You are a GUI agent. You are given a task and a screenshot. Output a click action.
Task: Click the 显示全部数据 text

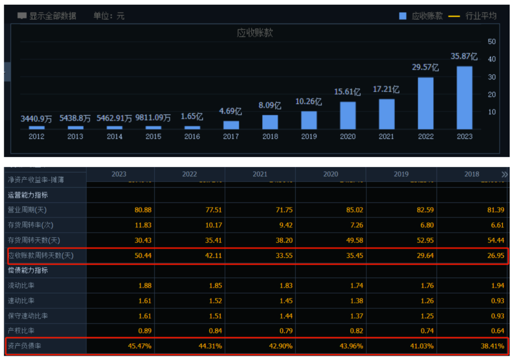(x=53, y=16)
